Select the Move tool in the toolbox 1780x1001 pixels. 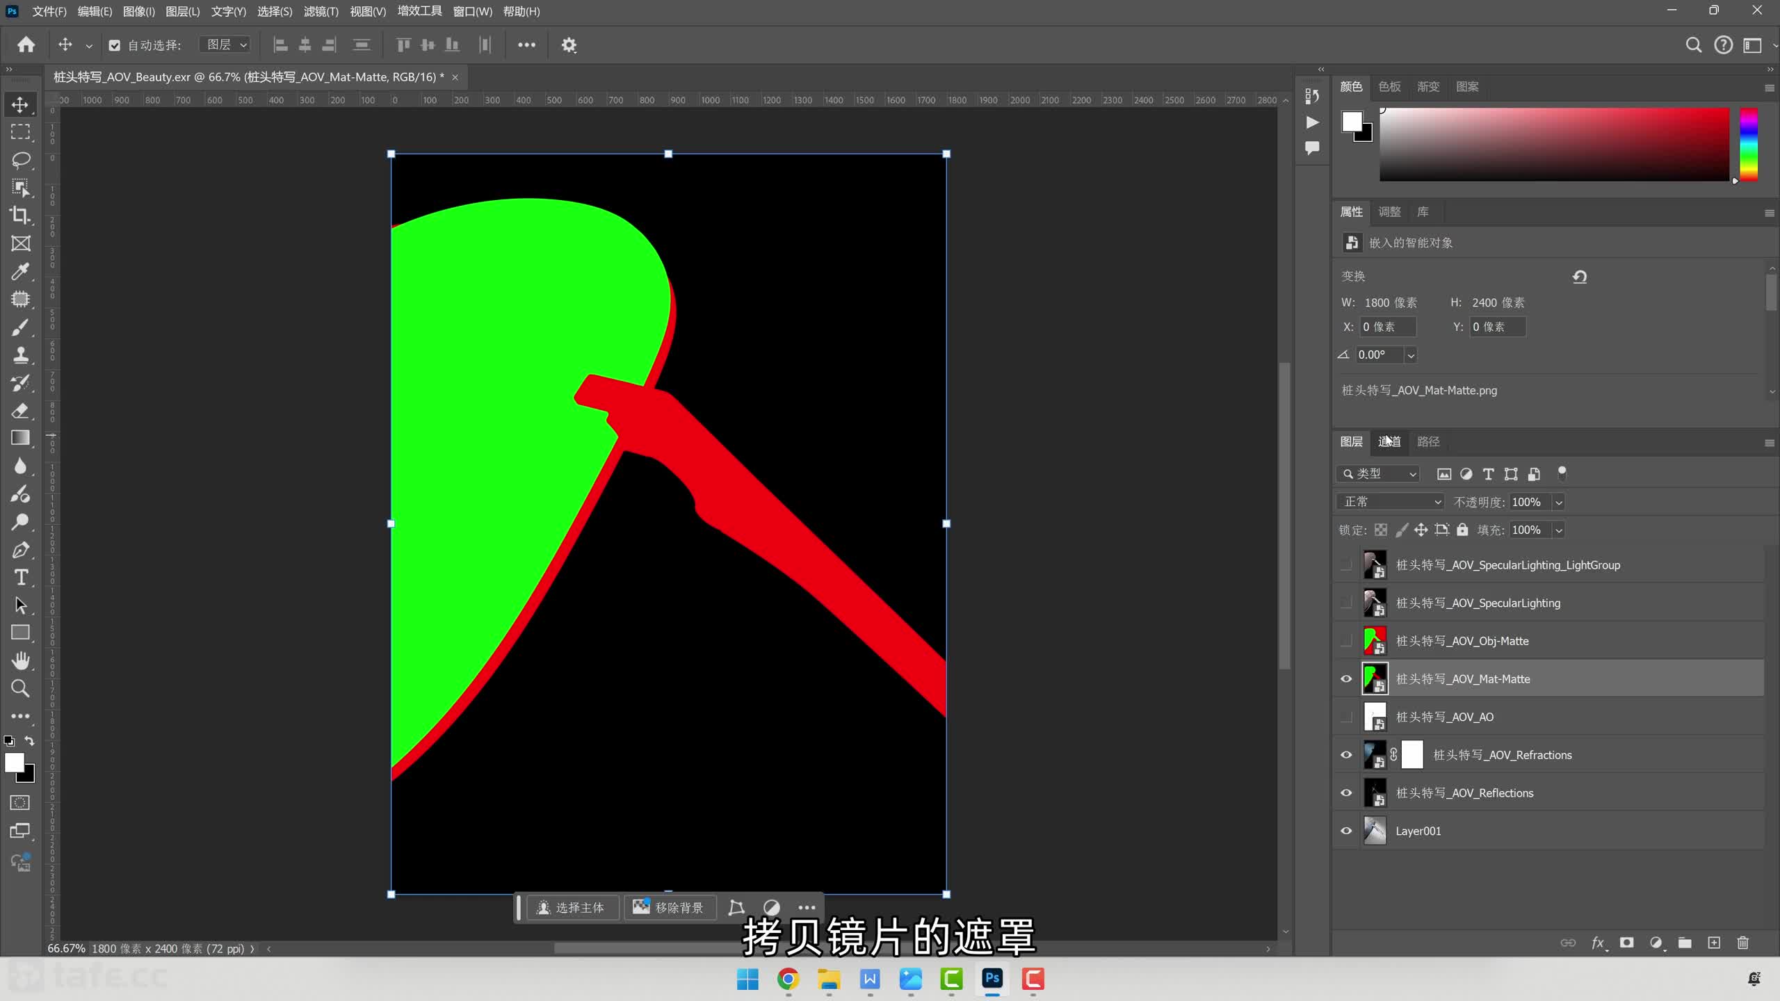(x=20, y=104)
